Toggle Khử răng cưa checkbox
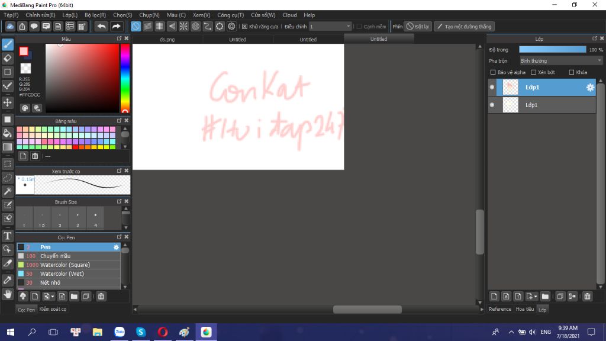Viewport: 606px width, 341px height. click(244, 27)
